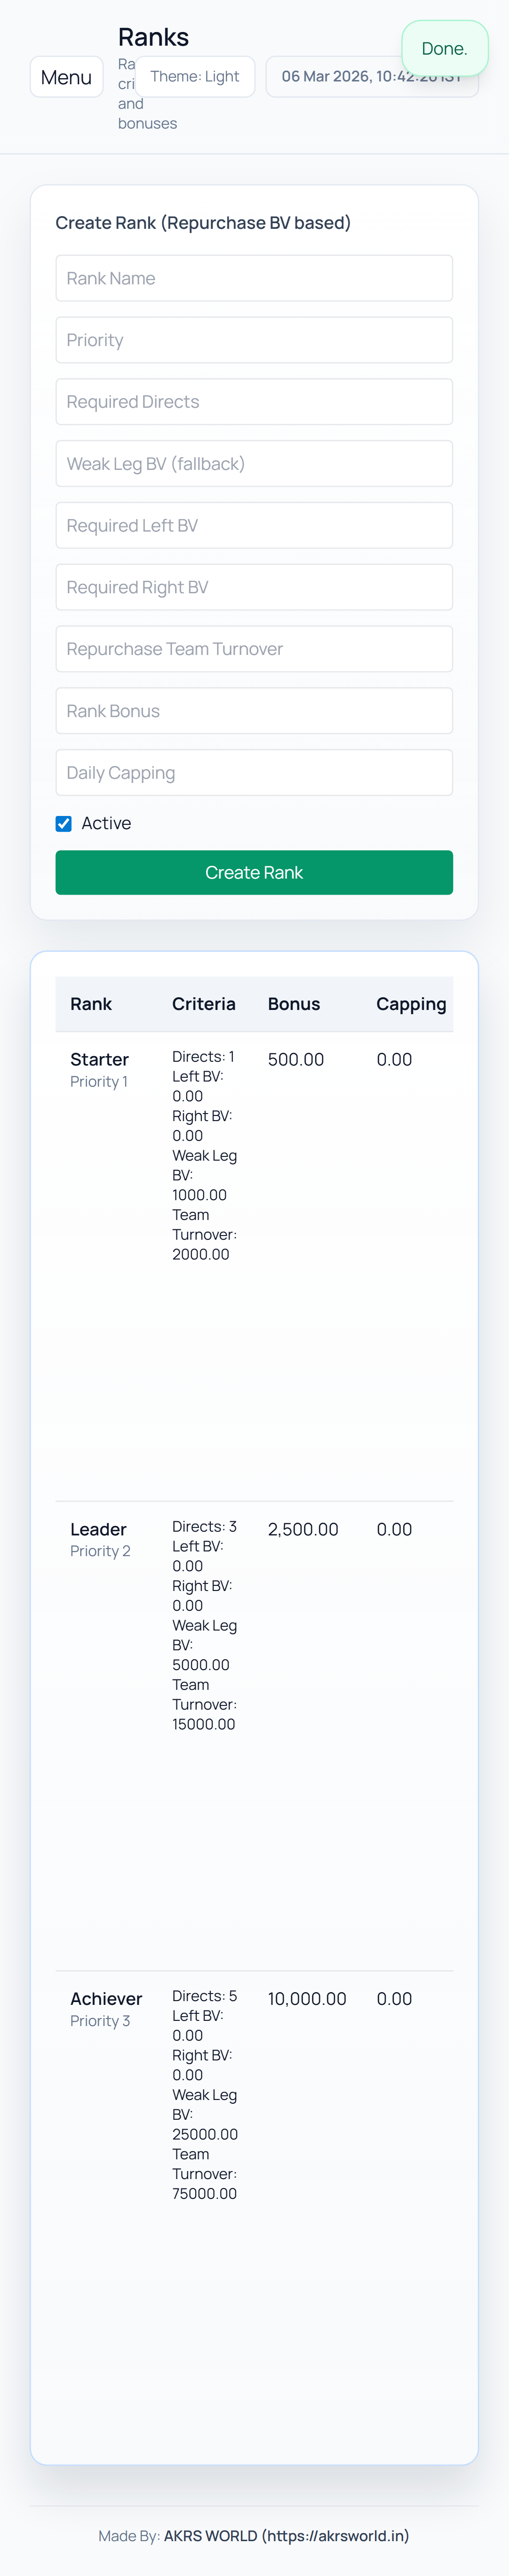Click the Required Left BV field
The height and width of the screenshot is (2576, 509).
254,526
